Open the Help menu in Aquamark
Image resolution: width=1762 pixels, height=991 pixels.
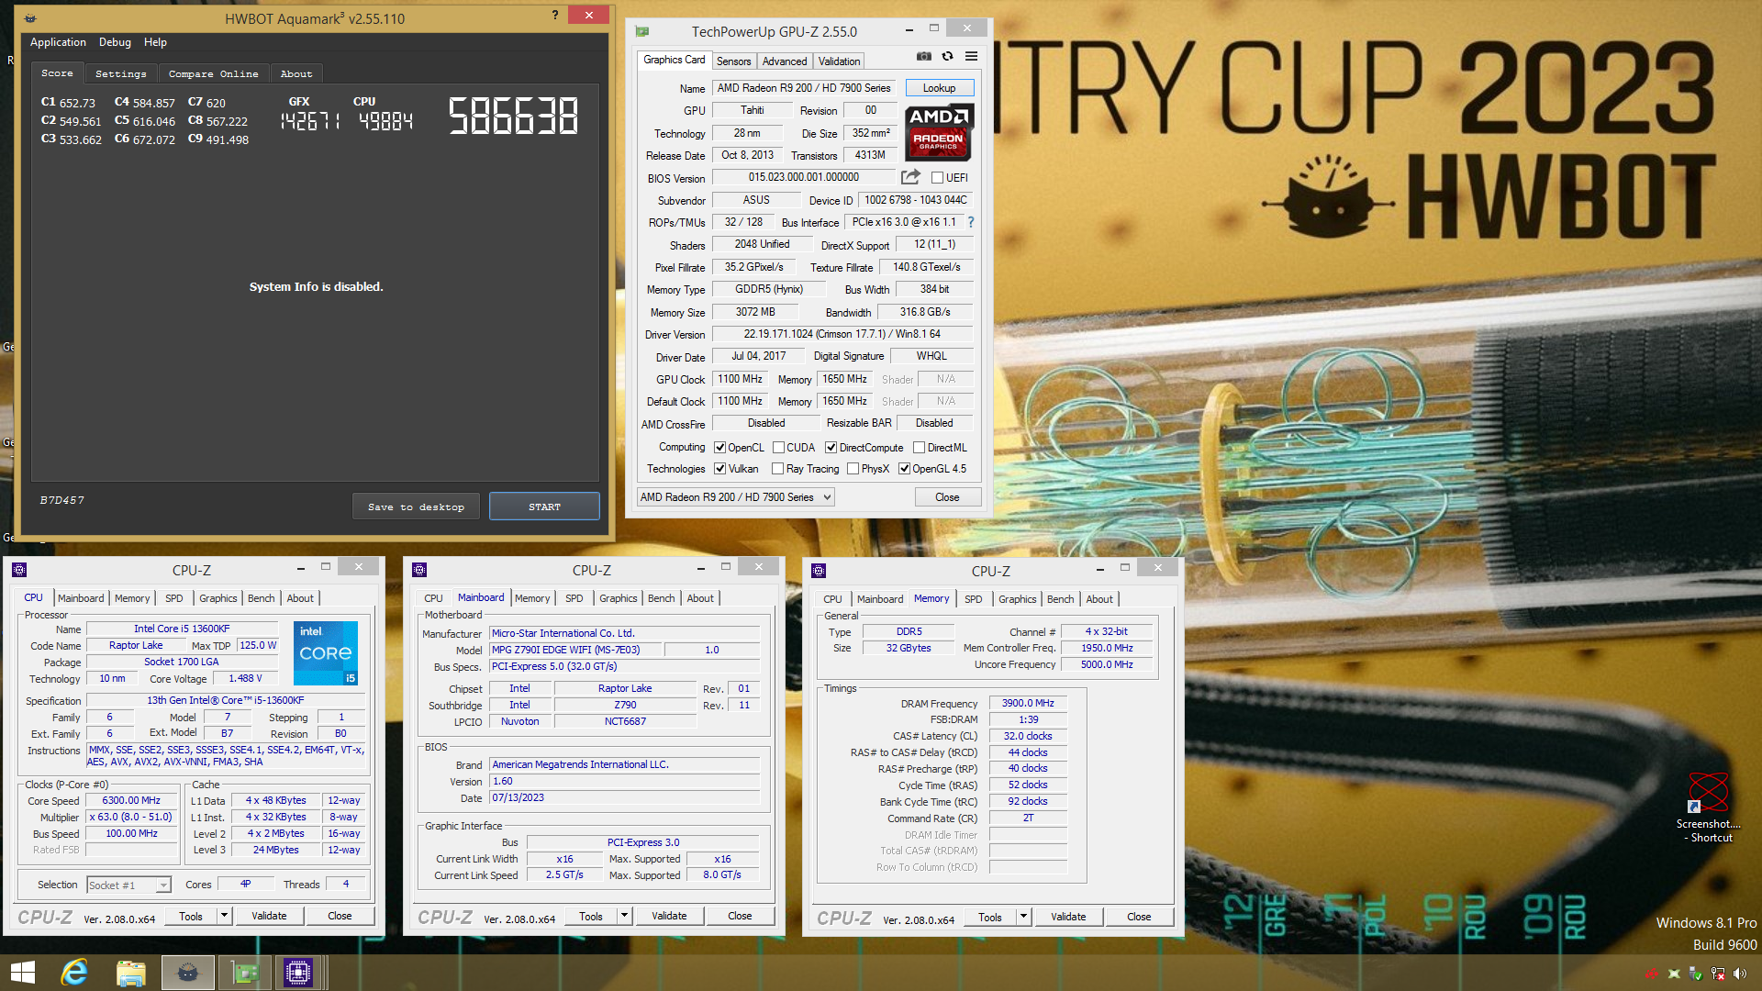[x=155, y=42]
